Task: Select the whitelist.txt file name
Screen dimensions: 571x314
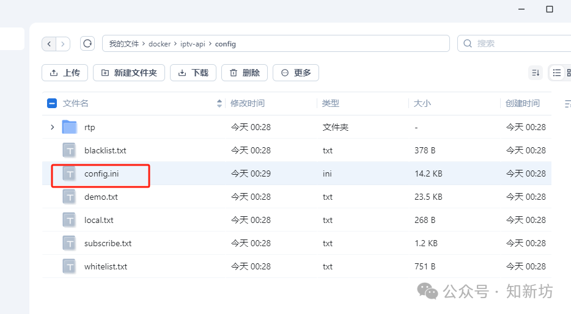Action: pyautogui.click(x=106, y=267)
